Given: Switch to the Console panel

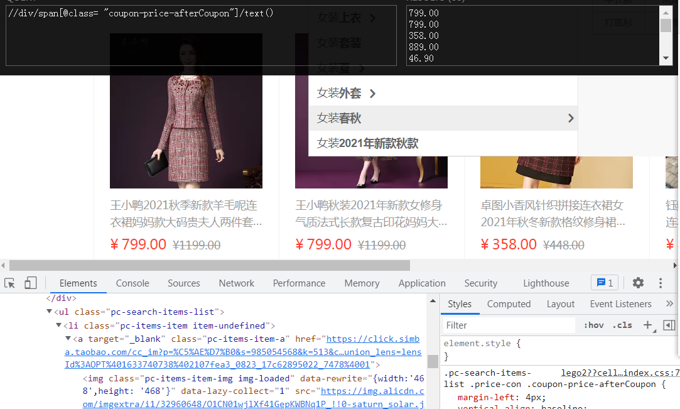Looking at the screenshot, I should (132, 283).
